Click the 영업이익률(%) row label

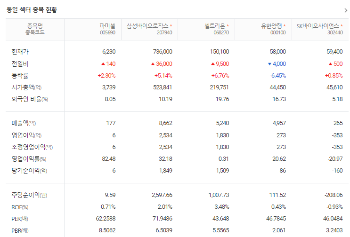pos(29,159)
